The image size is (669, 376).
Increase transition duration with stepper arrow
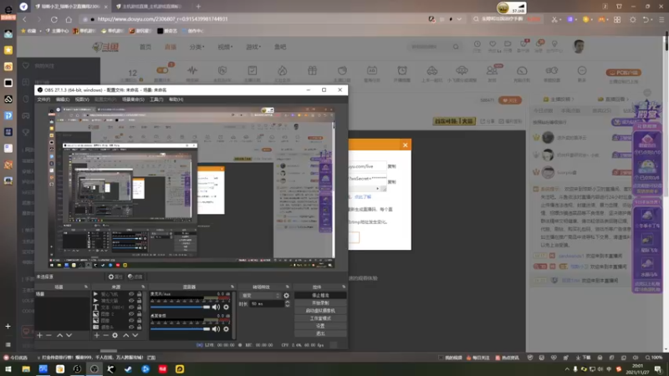pos(287,302)
